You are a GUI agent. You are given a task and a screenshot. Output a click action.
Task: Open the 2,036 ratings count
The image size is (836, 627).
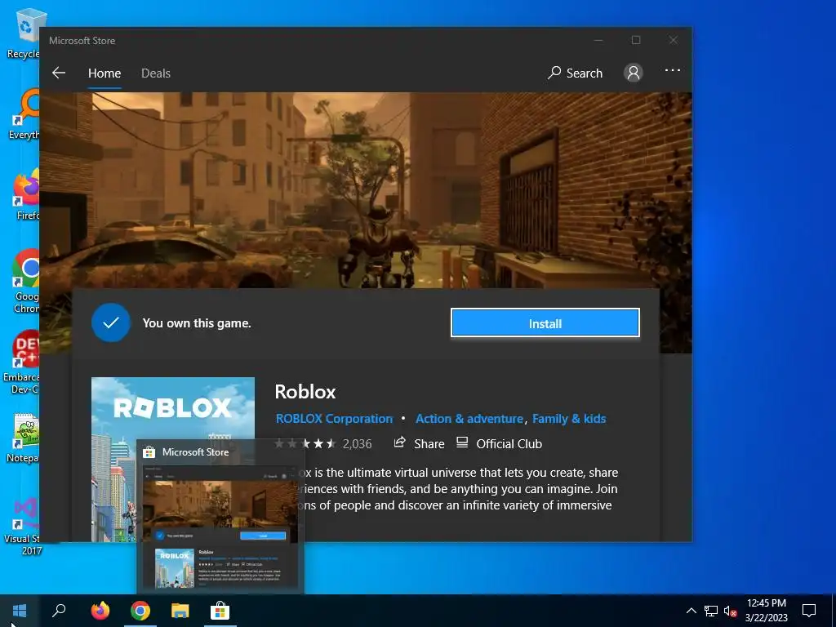tap(358, 443)
